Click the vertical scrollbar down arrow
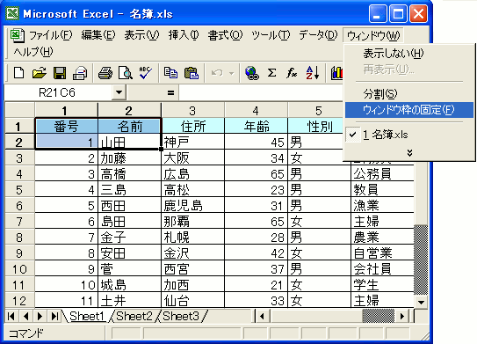This screenshot has height=344, width=477. (x=421, y=302)
